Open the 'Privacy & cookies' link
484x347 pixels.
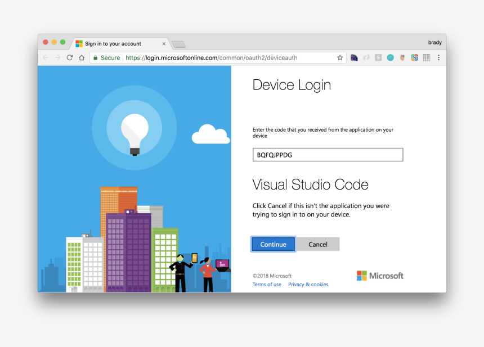(308, 285)
